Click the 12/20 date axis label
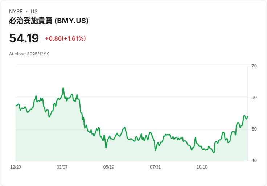The image size is (267, 186). (16, 167)
